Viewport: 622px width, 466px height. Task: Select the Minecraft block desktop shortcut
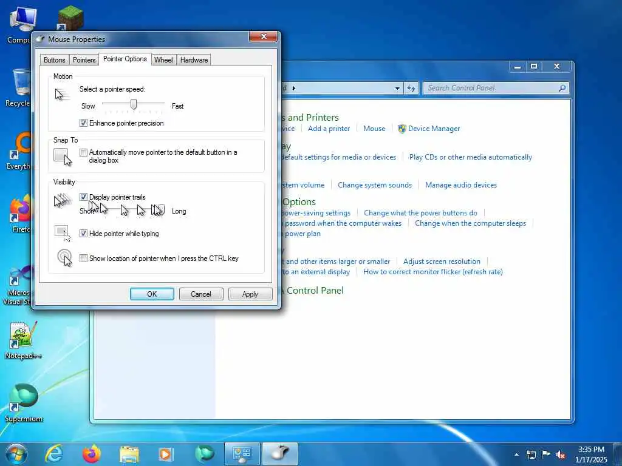click(70, 18)
